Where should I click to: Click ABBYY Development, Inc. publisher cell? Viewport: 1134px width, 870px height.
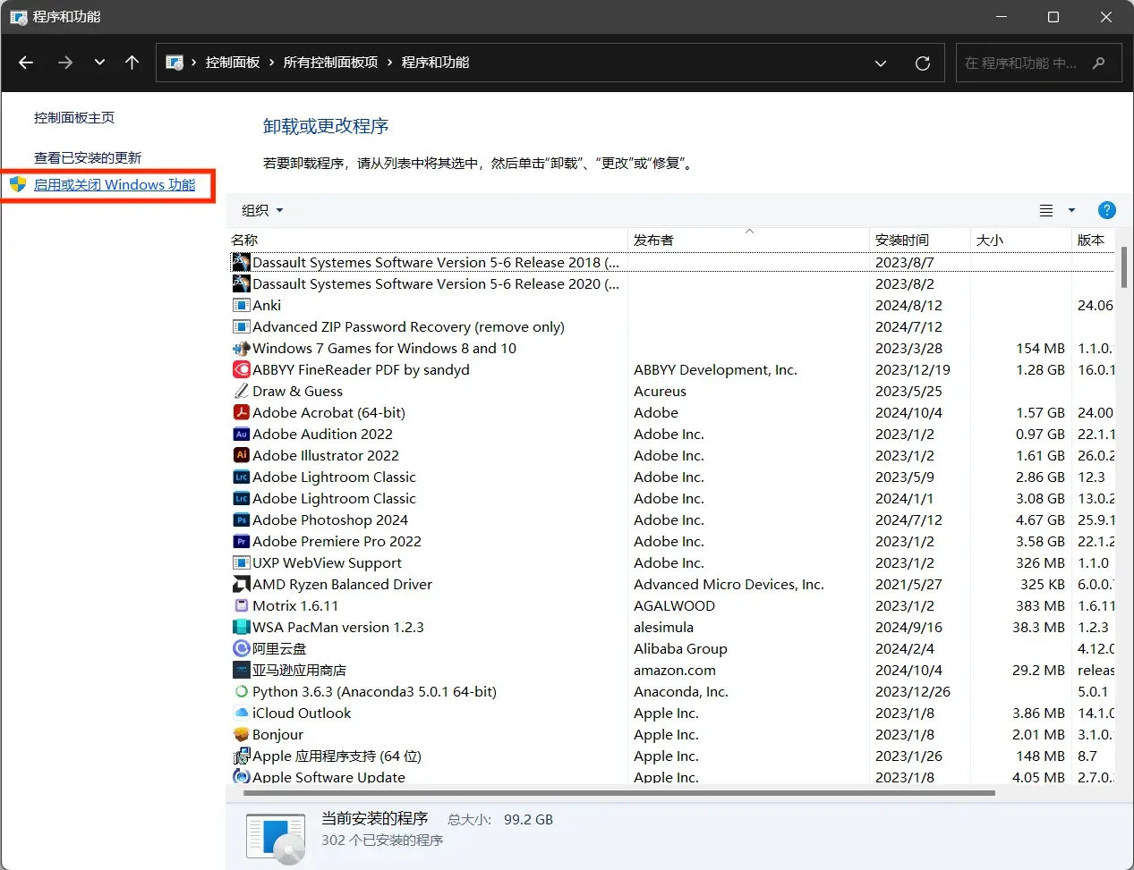(715, 369)
